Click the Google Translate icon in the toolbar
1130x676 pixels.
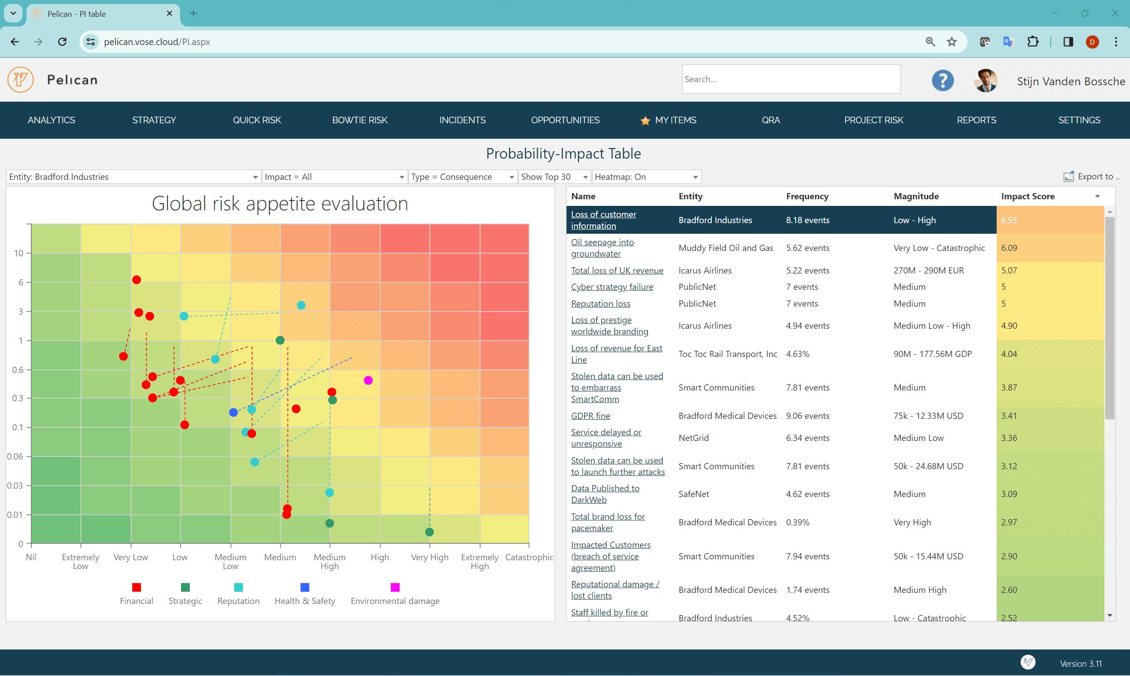[x=1008, y=42]
